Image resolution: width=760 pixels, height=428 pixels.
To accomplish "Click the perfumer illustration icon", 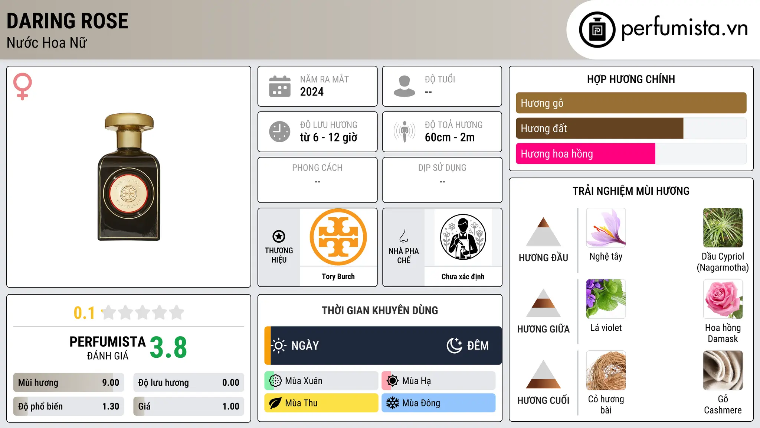I will coord(463,237).
